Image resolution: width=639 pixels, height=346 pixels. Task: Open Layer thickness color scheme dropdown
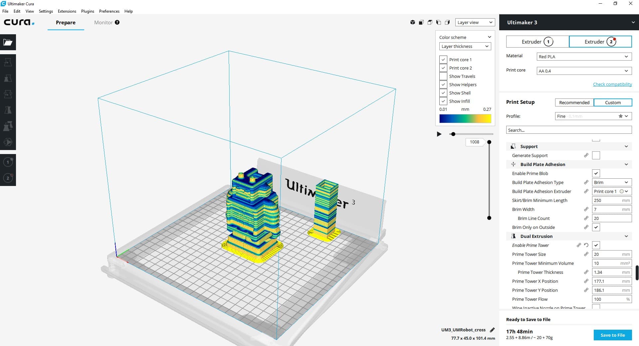(x=465, y=46)
